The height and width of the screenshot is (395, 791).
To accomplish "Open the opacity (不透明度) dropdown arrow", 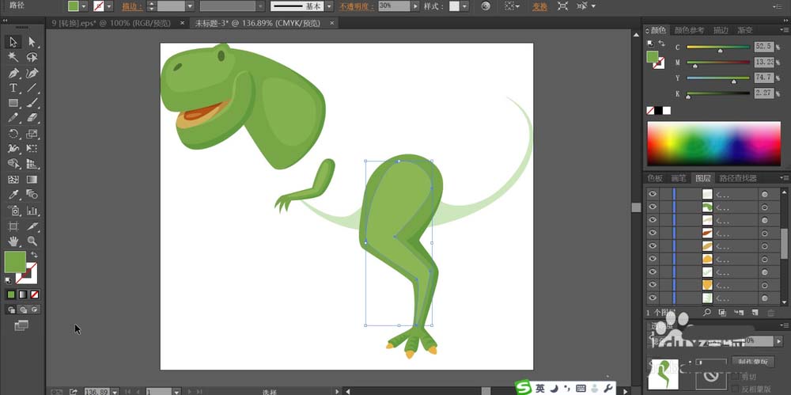I will [x=416, y=6].
